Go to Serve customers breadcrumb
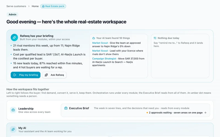Viewport: 220px width, 137px height. click(16, 6)
